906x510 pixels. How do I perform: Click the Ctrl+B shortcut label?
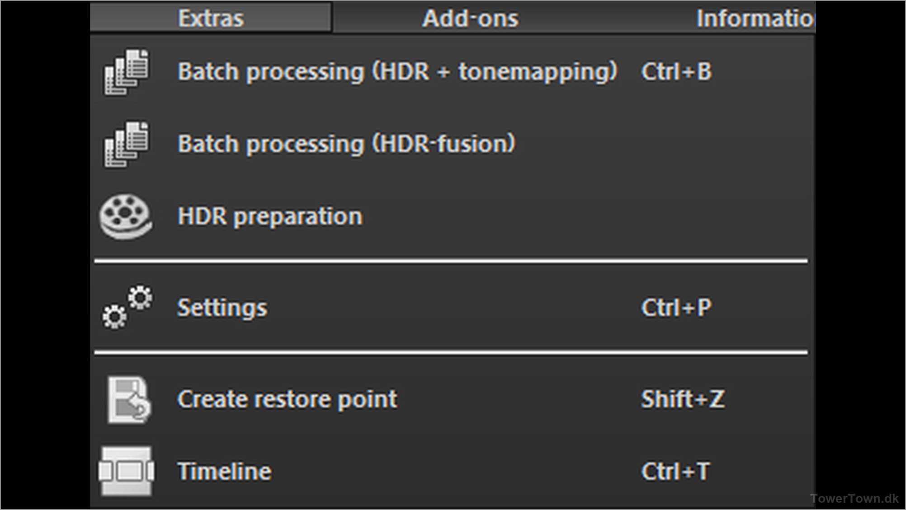pos(676,72)
